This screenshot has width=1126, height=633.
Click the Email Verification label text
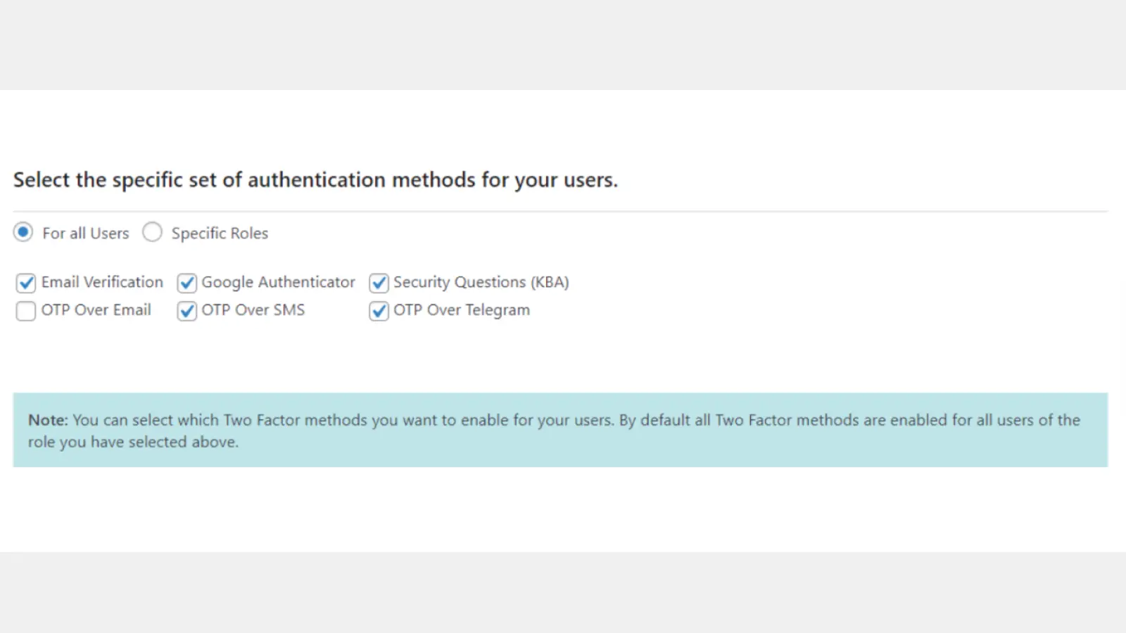[102, 282]
